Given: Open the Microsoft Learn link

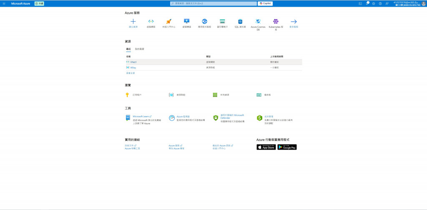Looking at the screenshot, I should [x=142, y=116].
